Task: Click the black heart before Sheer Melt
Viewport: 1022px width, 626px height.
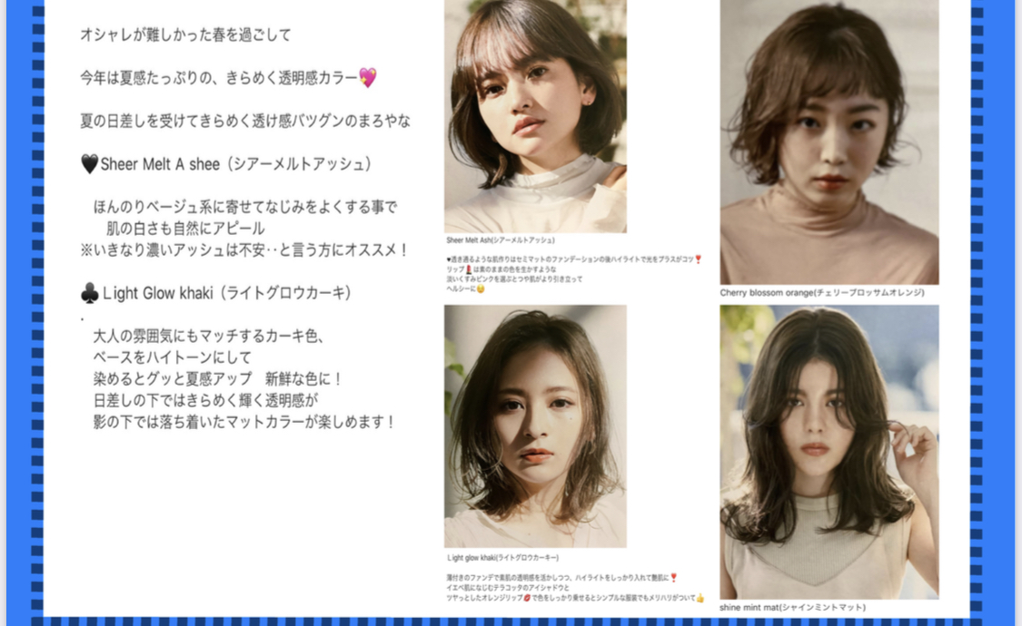Action: point(89,164)
